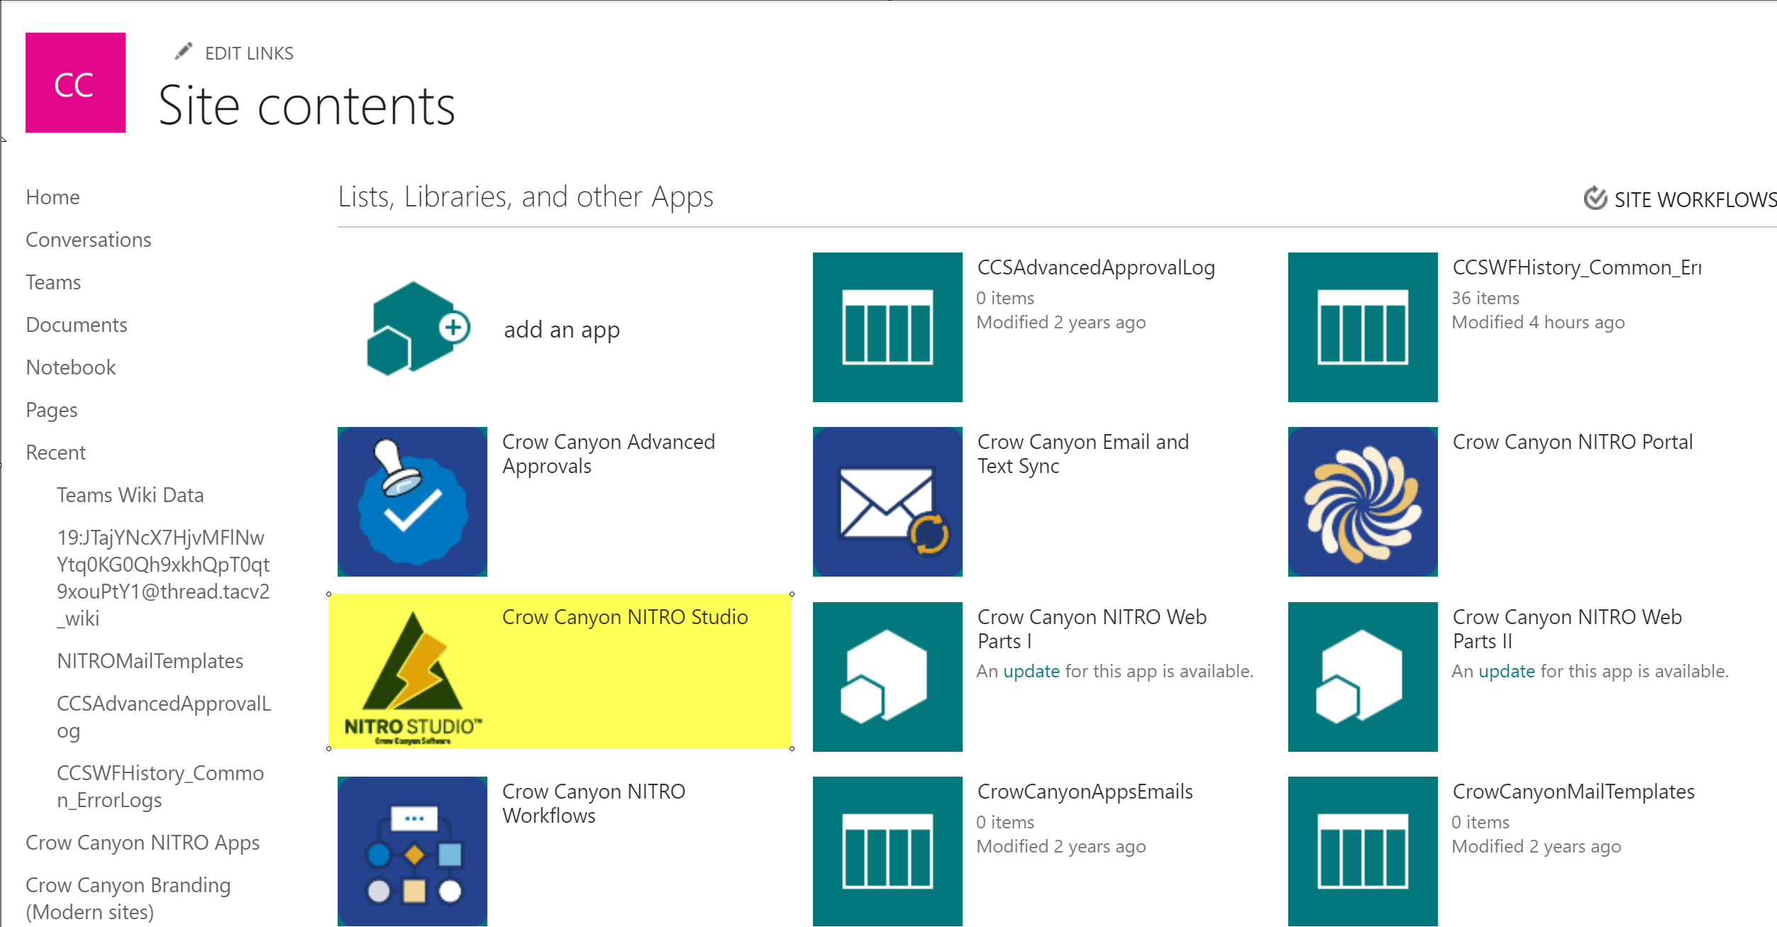Scroll down the site contents list
The height and width of the screenshot is (927, 1777).
pos(1771,916)
